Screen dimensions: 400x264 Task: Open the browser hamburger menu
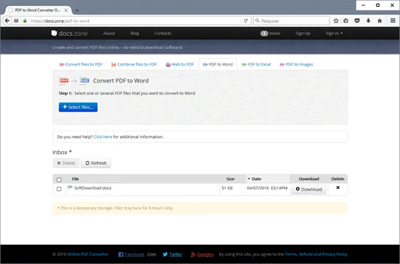pos(393,21)
